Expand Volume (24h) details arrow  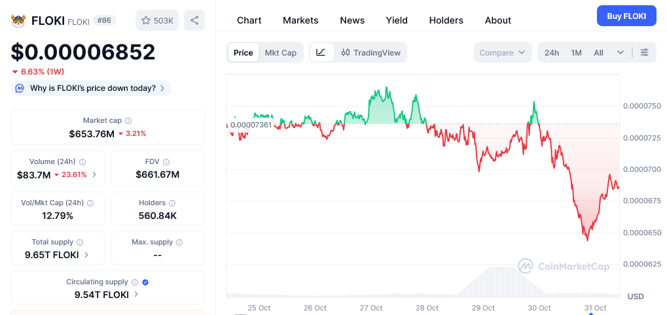coord(94,174)
